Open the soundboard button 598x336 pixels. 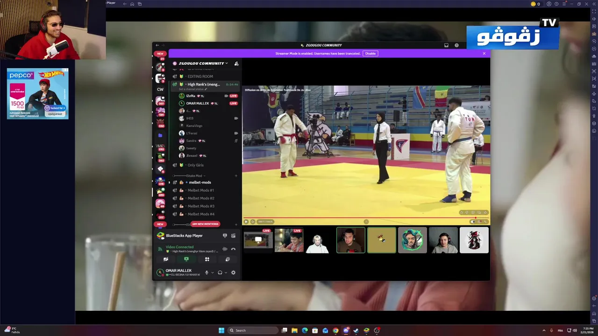point(228,259)
